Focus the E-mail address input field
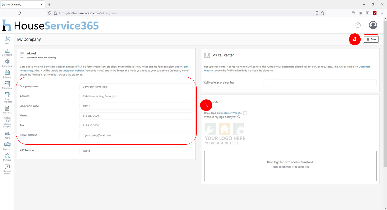Screen dimensions: 387x210 [136, 135]
